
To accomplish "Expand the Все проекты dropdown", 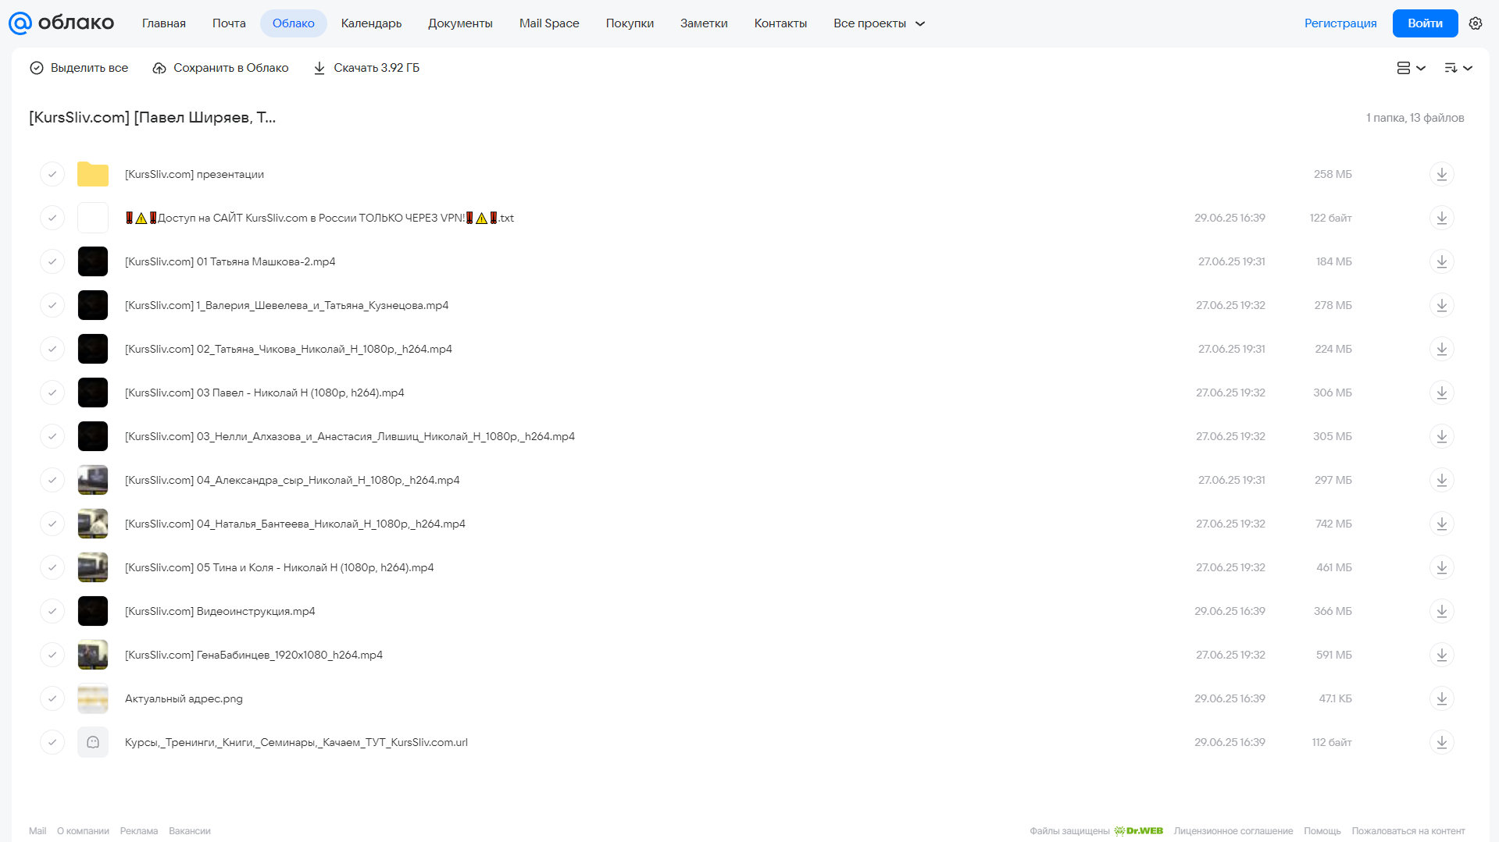I will click(879, 23).
